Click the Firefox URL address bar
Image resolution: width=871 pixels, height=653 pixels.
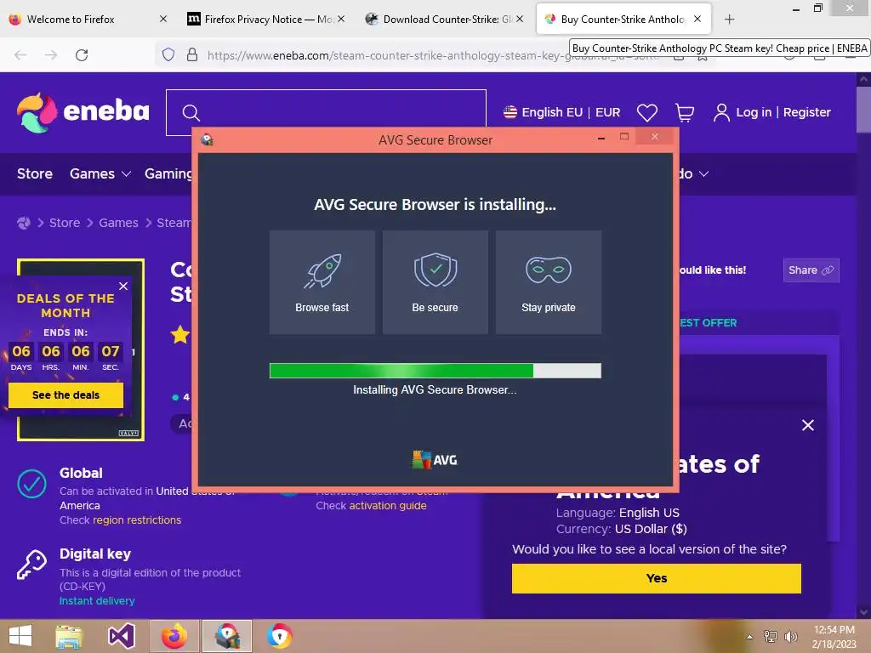[x=433, y=55]
